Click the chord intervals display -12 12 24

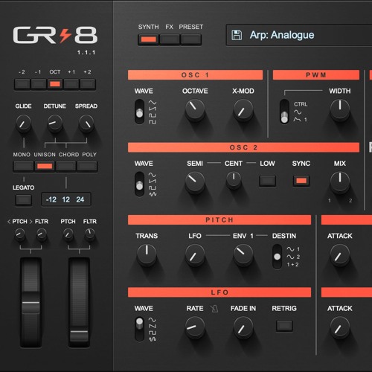[x=66, y=199]
